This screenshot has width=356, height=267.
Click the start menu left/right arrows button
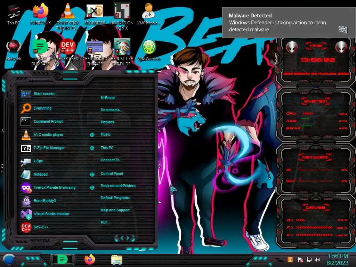coord(125,238)
